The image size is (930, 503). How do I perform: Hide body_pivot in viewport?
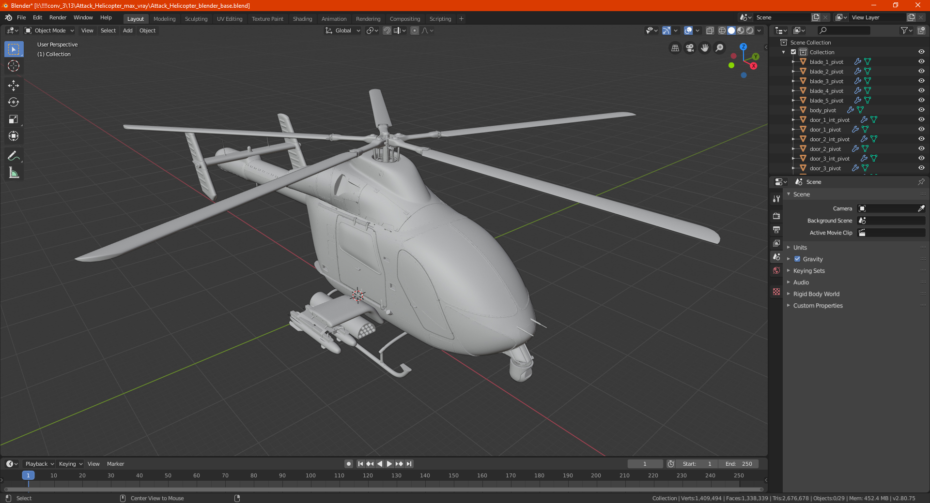point(921,110)
